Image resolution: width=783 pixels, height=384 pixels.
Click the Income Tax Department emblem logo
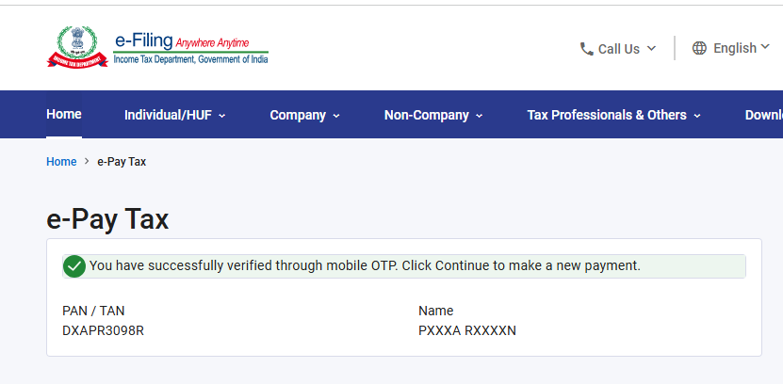click(76, 45)
